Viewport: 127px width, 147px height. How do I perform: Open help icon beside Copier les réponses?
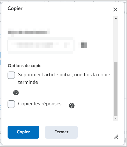point(72,106)
